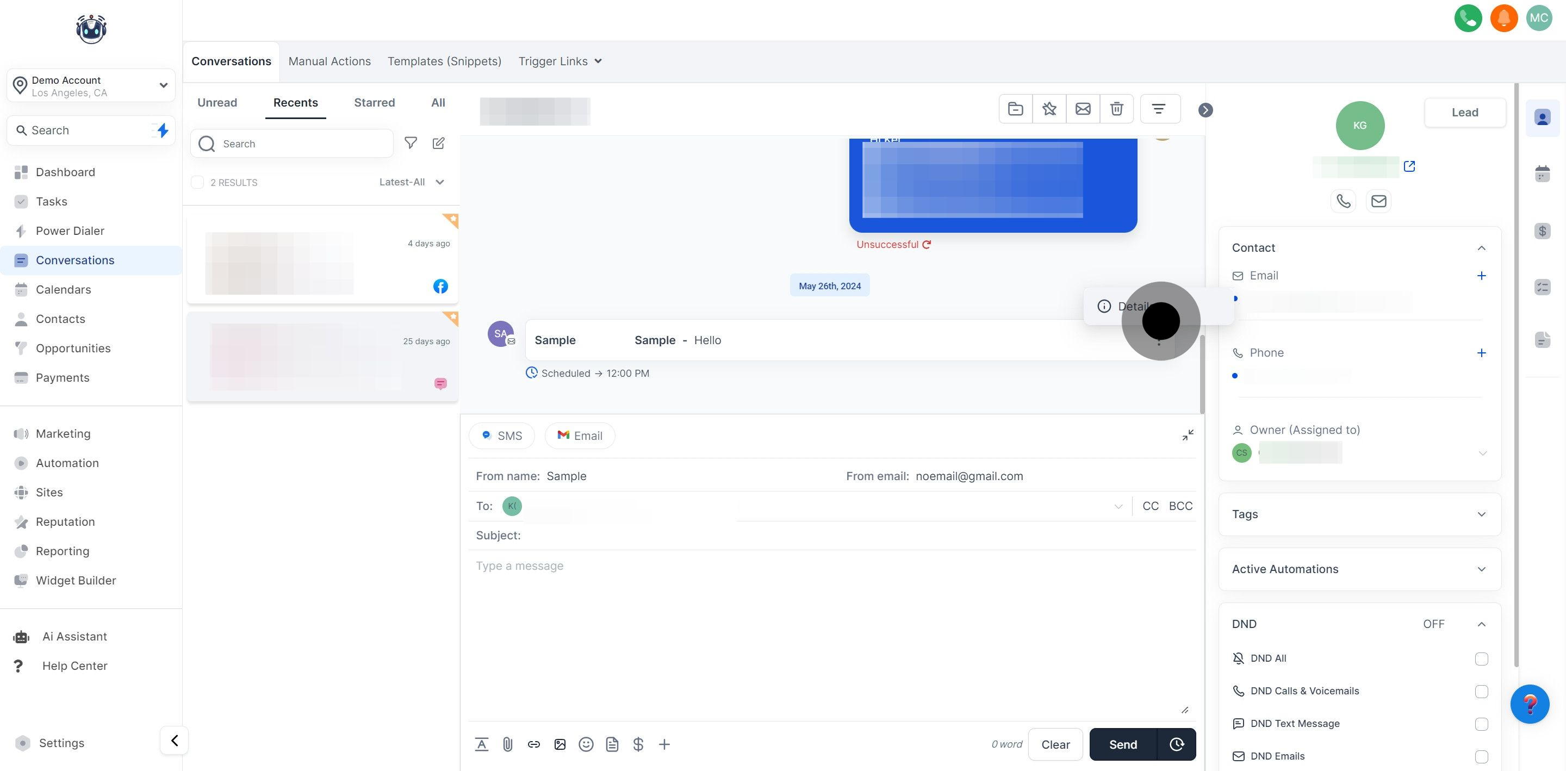Click the request payment dollar icon
Image resolution: width=1566 pixels, height=771 pixels.
pyautogui.click(x=638, y=744)
